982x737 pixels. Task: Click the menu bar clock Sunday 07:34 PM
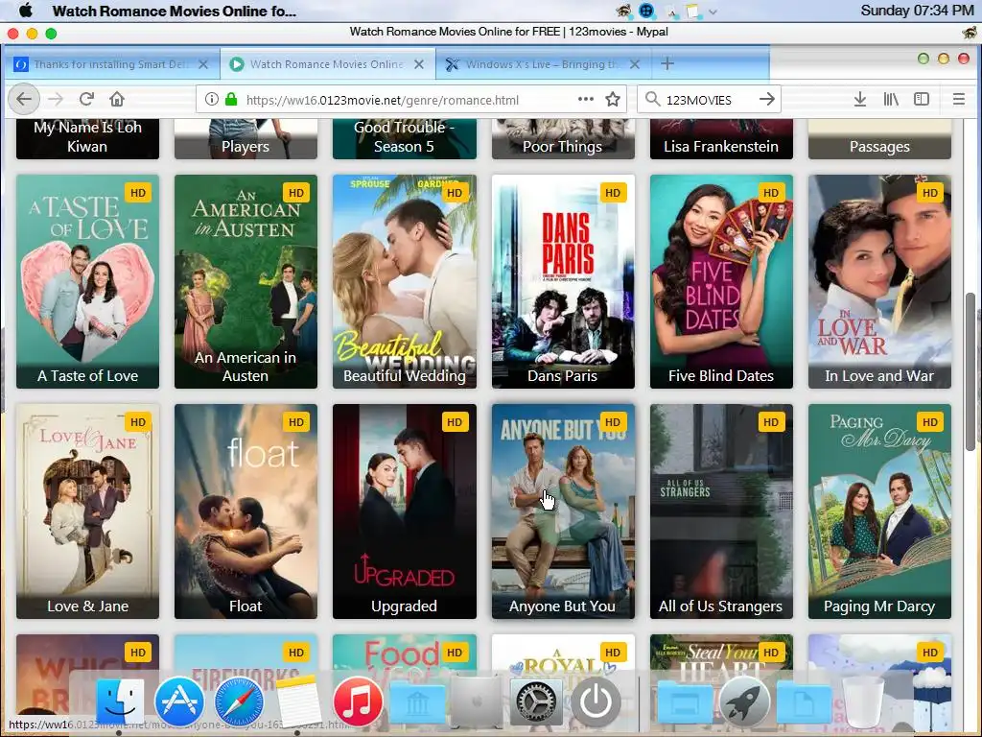(x=917, y=11)
